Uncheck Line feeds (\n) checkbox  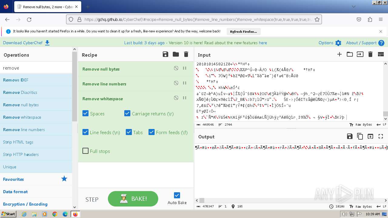85,132
